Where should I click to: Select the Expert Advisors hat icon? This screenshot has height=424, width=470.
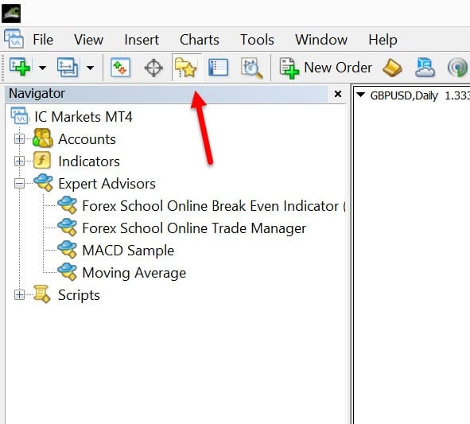click(44, 183)
